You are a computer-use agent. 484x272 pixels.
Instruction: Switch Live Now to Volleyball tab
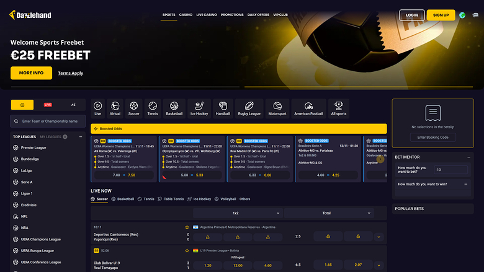click(x=225, y=199)
